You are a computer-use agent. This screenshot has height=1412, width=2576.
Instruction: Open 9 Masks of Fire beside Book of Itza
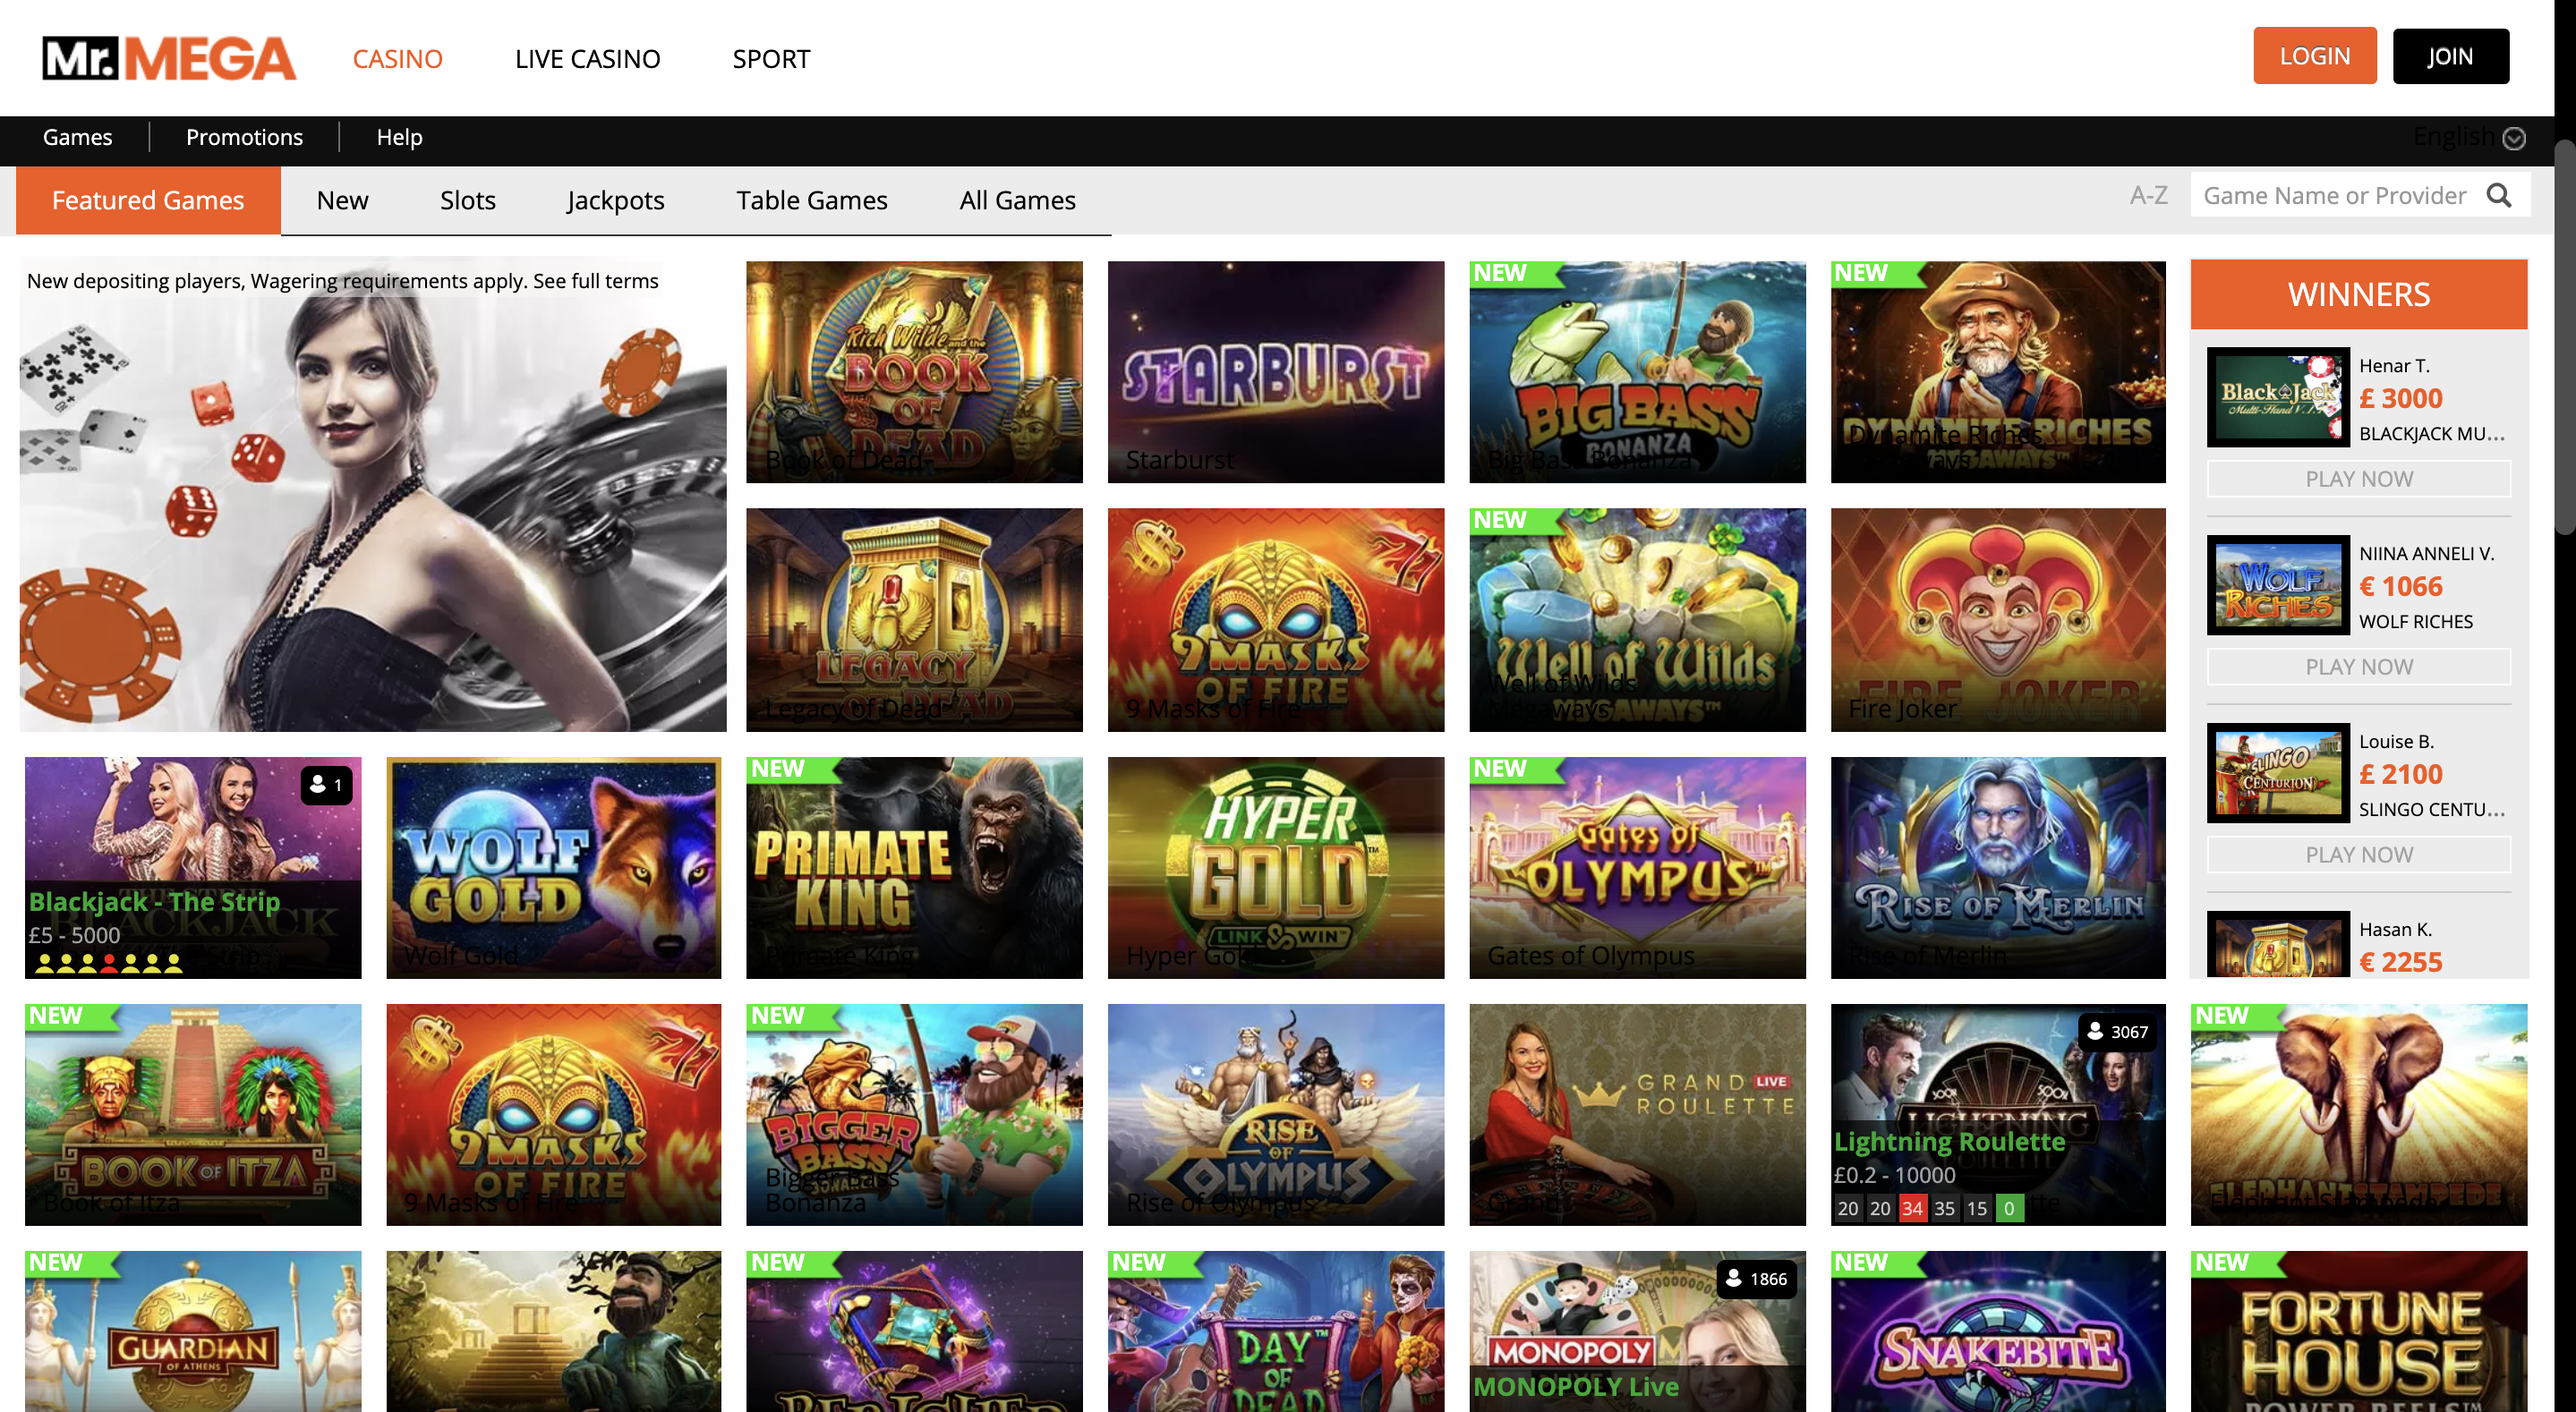tap(554, 1114)
